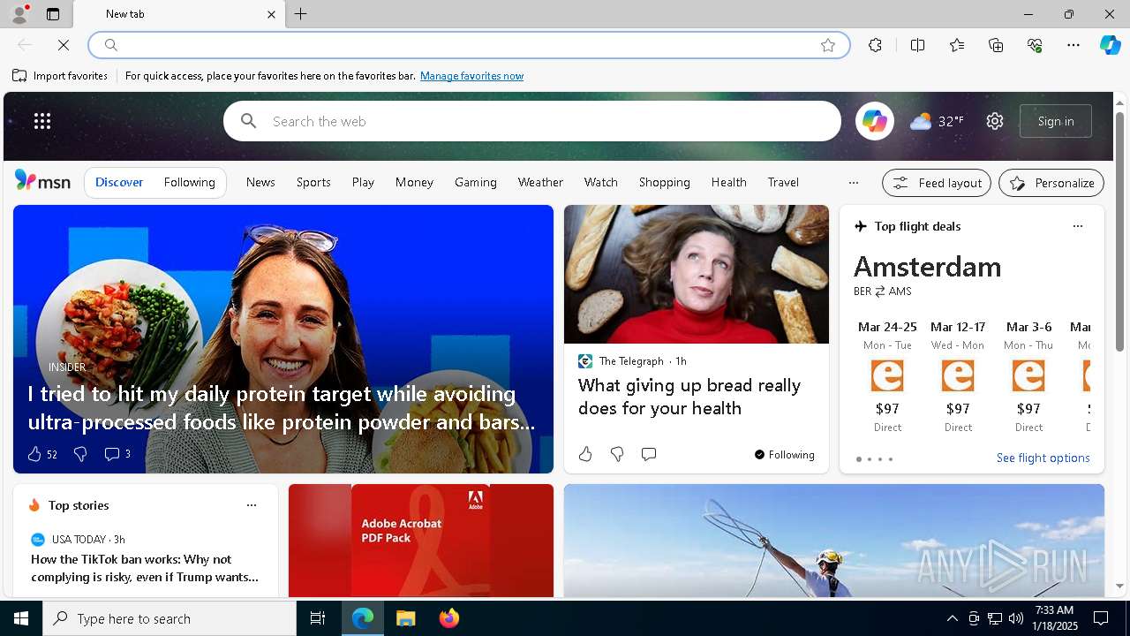Like the protein article with 52 likes
Image resolution: width=1130 pixels, height=636 pixels.
[42, 454]
